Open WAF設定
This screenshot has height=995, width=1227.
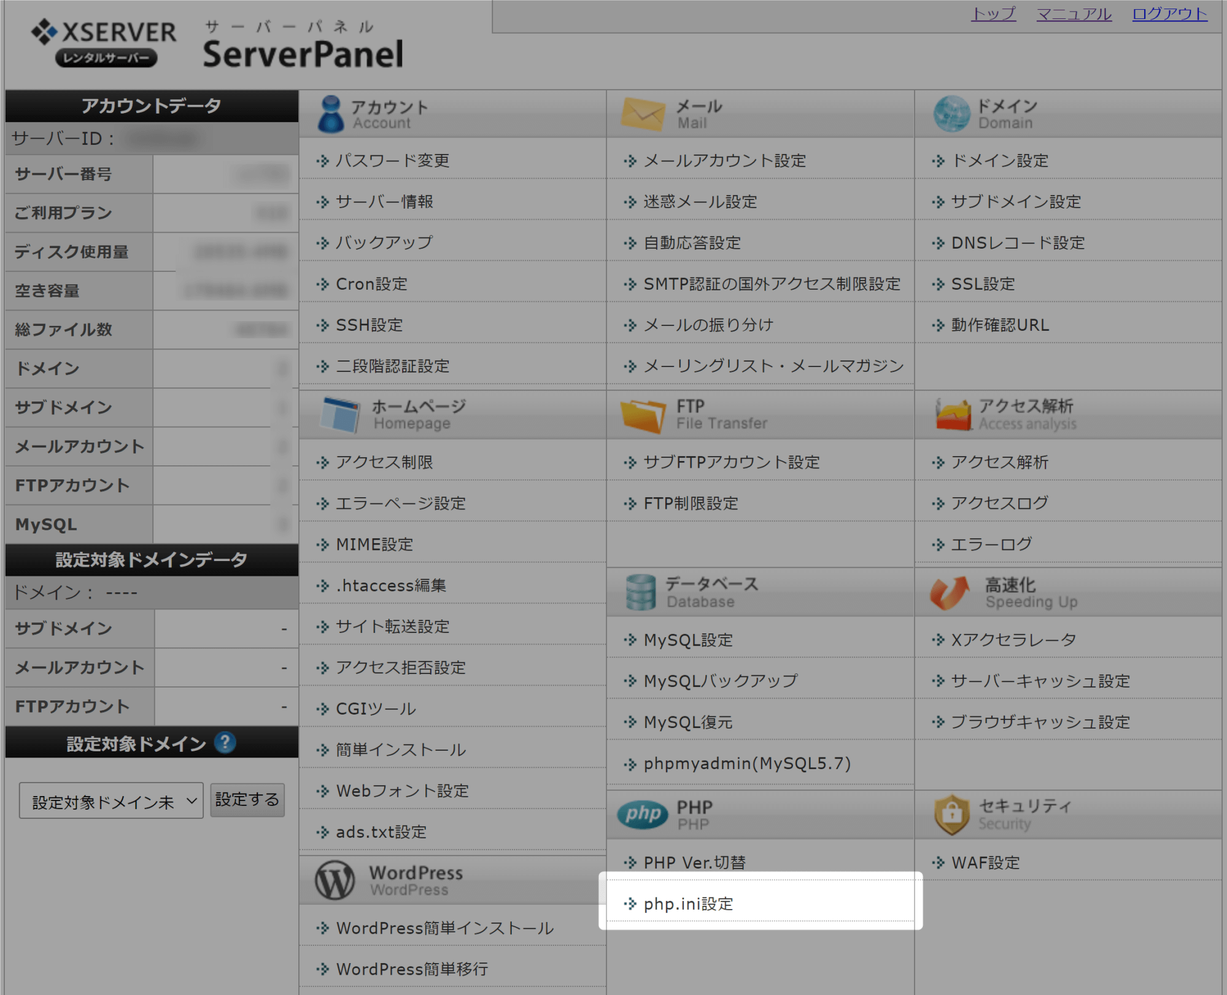985,863
